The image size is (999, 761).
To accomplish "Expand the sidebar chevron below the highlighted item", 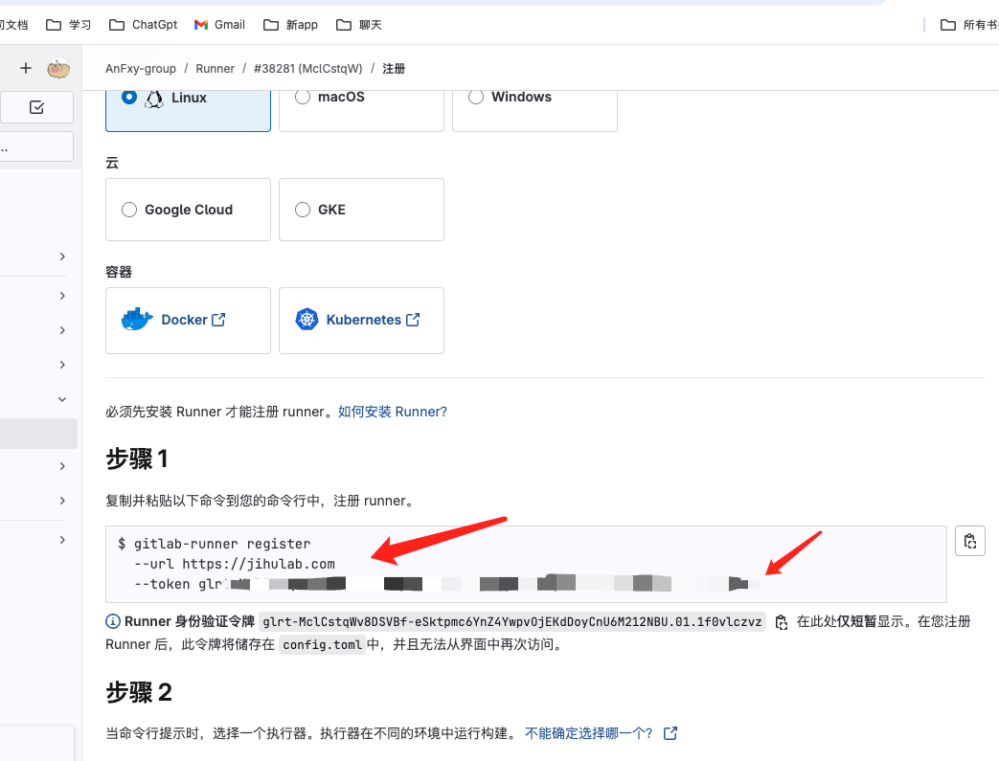I will point(62,466).
